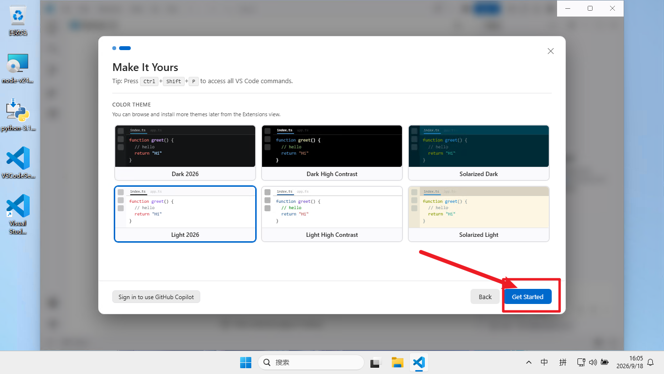Choose the Dark 2026 theme card
The height and width of the screenshot is (374, 664).
tap(185, 153)
